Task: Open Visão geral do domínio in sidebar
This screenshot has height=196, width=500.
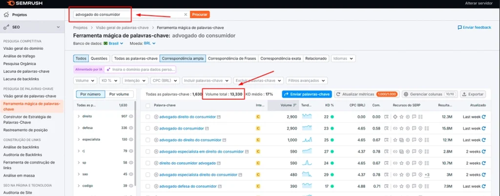Action: click(x=23, y=48)
